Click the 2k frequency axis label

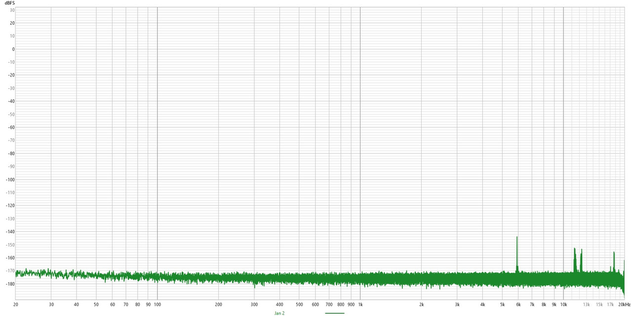click(421, 305)
